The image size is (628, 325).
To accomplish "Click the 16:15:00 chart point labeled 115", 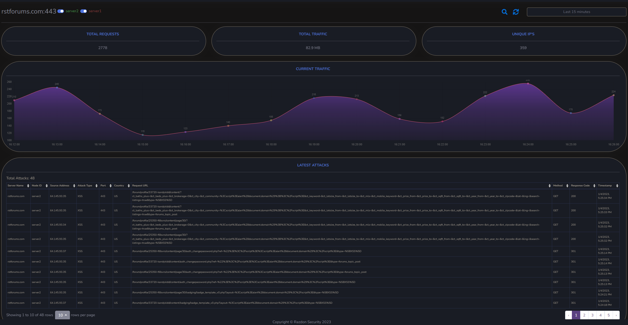I will tap(143, 135).
